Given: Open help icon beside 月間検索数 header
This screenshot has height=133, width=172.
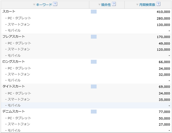Looking at the screenshot, I should pos(158,4).
